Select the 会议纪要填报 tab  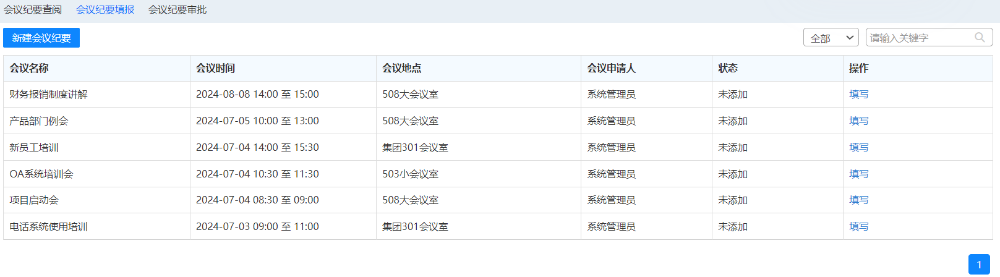coord(105,10)
